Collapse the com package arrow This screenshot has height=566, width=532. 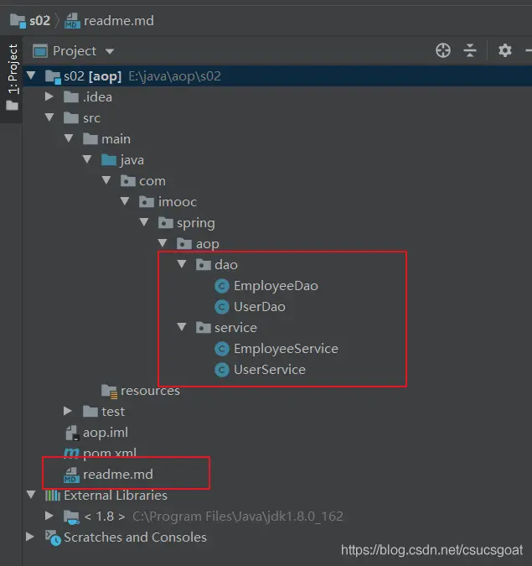tap(106, 180)
